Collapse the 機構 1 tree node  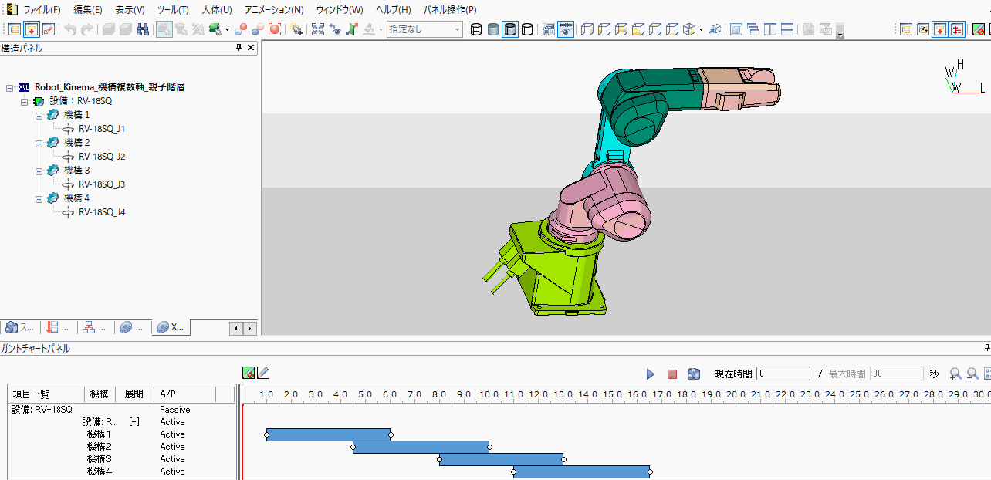coord(39,115)
